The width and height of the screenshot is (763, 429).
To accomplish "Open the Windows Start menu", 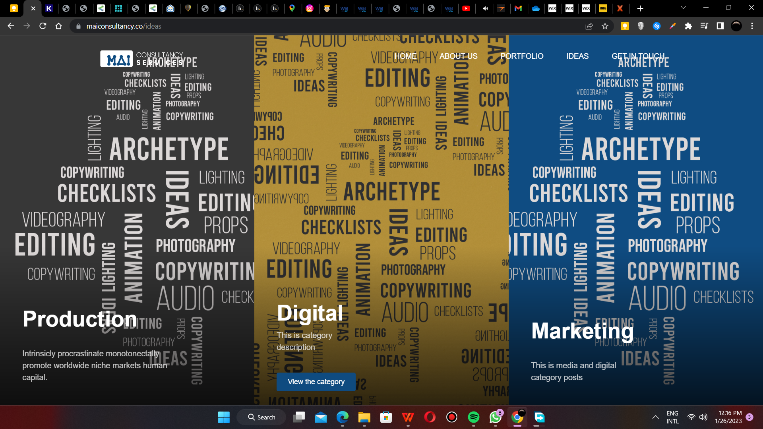I will pyautogui.click(x=224, y=417).
